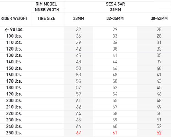Click the TIRE SIZE header label
Screen dimensions: 171x138
[46, 18]
